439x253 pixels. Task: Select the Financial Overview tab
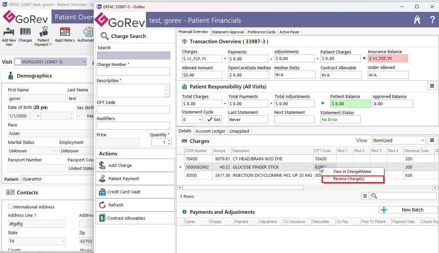(193, 32)
